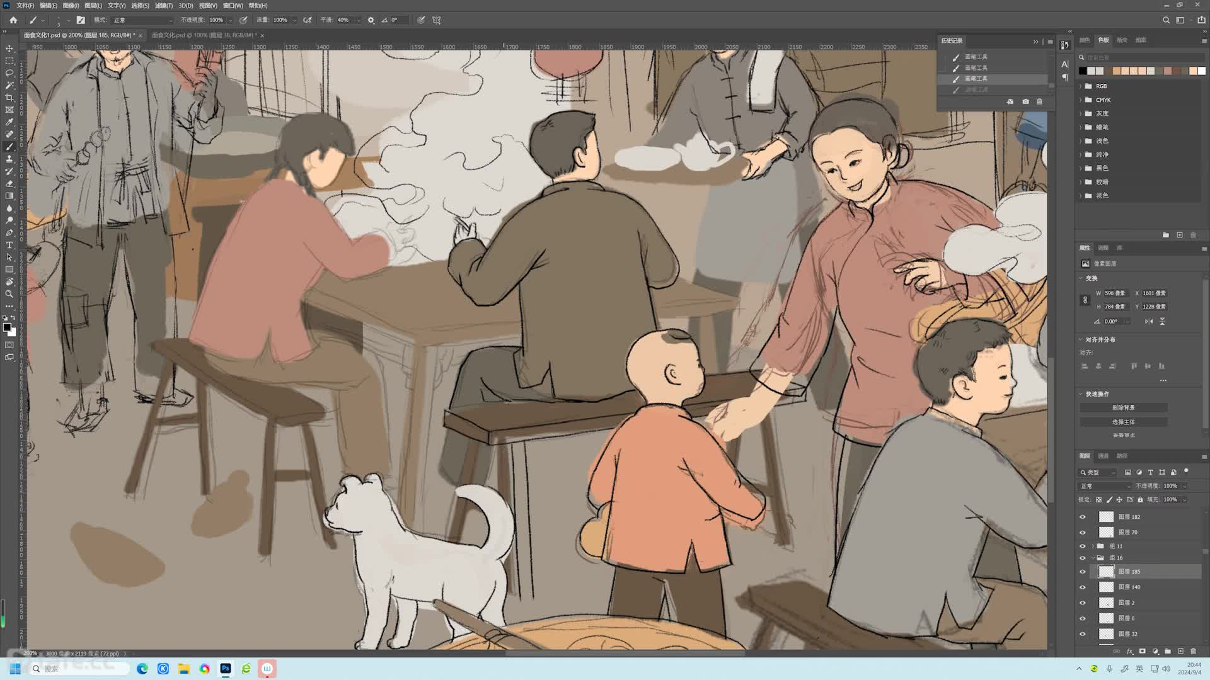Delete current state in History panel
Viewport: 1210px width, 680px height.
click(x=1039, y=101)
